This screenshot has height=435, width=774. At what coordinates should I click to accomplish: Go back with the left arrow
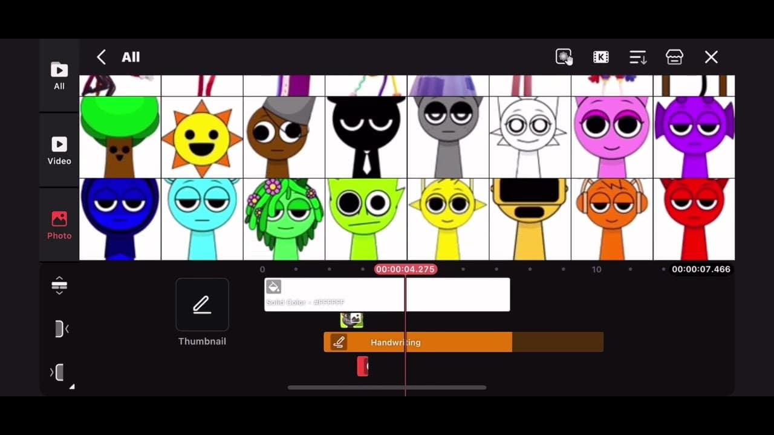[101, 57]
